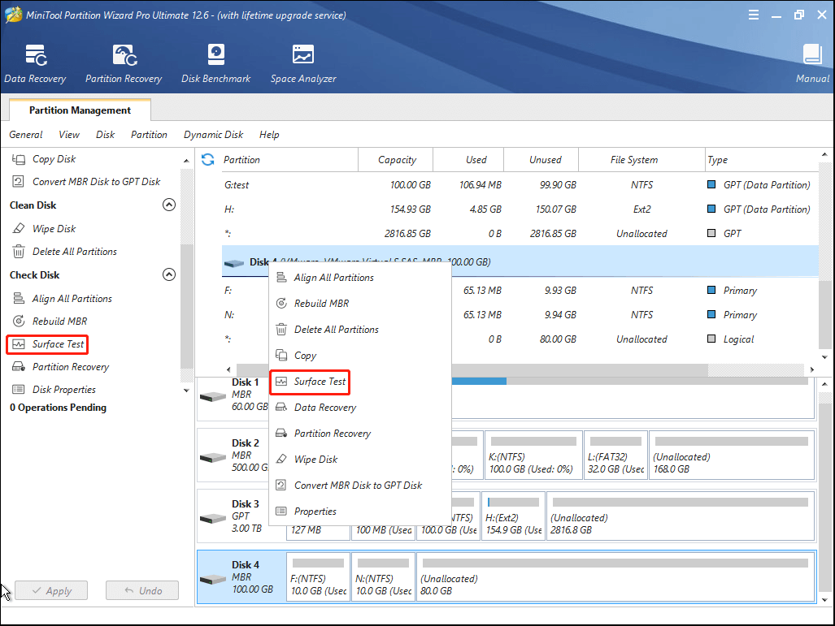Click the horizontal scroll right arrow
This screenshot has height=626, width=835.
(812, 369)
